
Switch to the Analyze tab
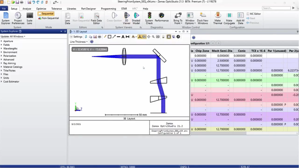coord(27,9)
